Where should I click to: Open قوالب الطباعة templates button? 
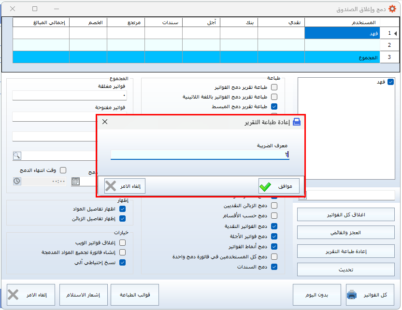pyautogui.click(x=135, y=295)
